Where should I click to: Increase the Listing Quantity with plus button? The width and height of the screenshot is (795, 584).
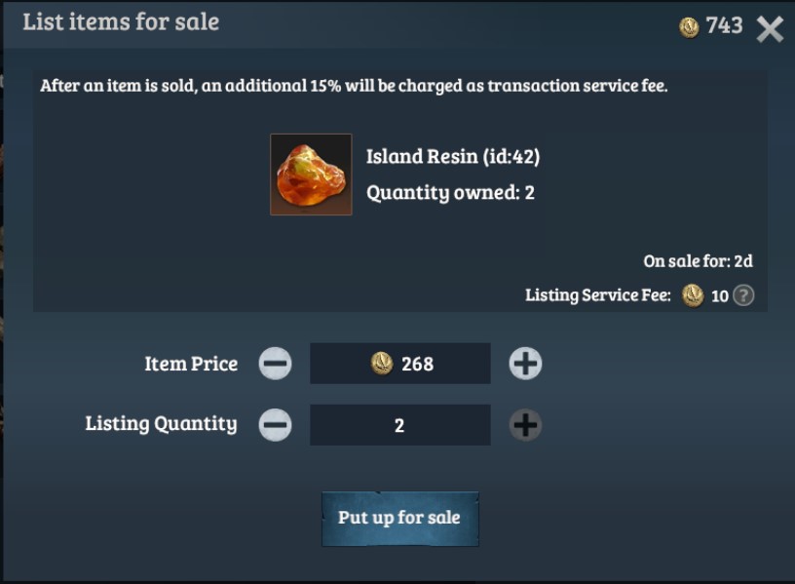pos(525,425)
